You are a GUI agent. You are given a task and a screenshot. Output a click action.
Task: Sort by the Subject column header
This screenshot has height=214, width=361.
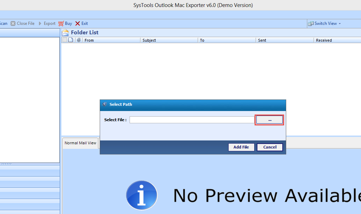(x=169, y=40)
